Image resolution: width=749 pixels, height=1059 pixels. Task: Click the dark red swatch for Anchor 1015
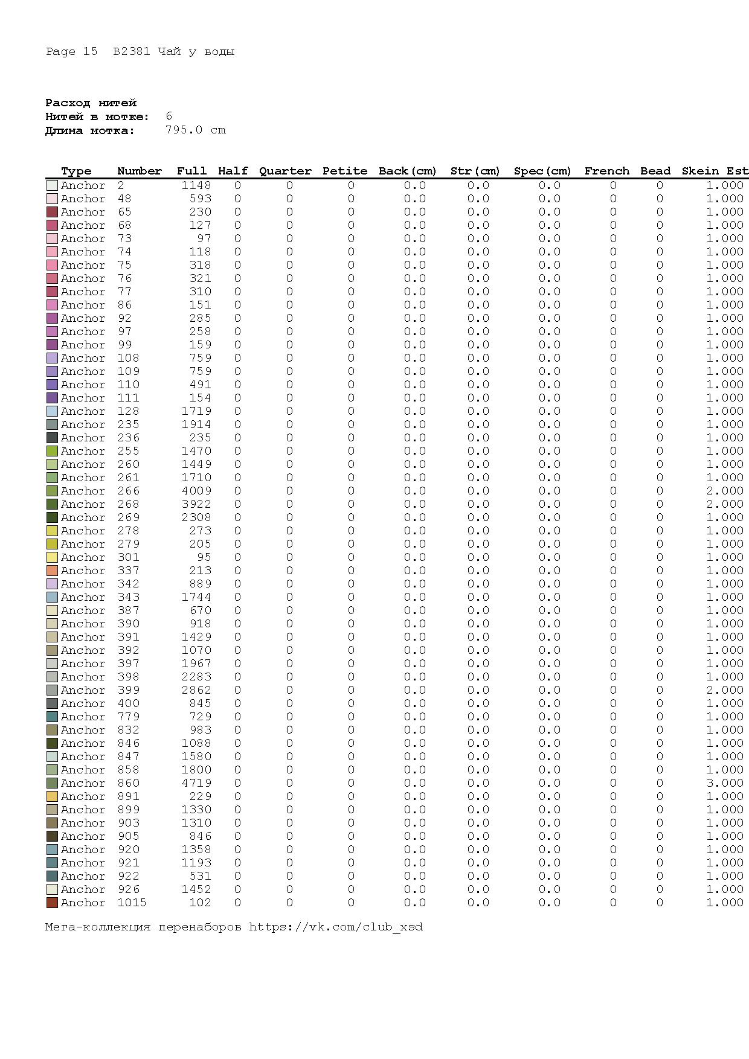[x=52, y=903]
